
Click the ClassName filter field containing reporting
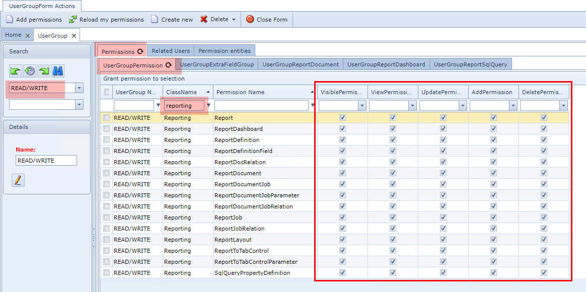point(185,105)
